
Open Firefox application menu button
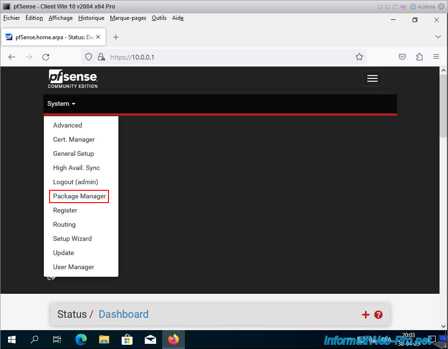(436, 57)
